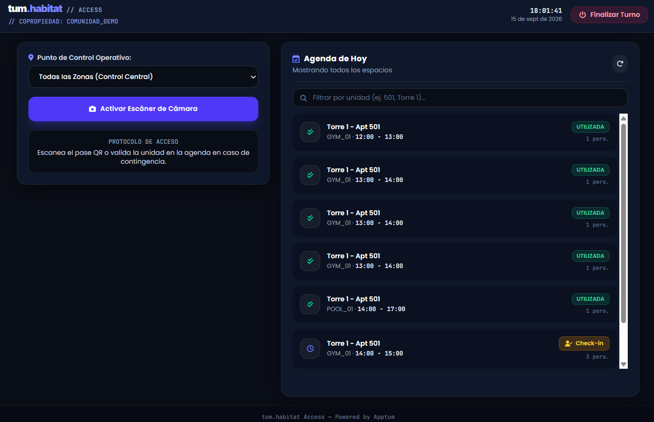Click the check icon of the GYM_01 12:00–13:00 reservation
The image size is (654, 422).
pos(310,132)
